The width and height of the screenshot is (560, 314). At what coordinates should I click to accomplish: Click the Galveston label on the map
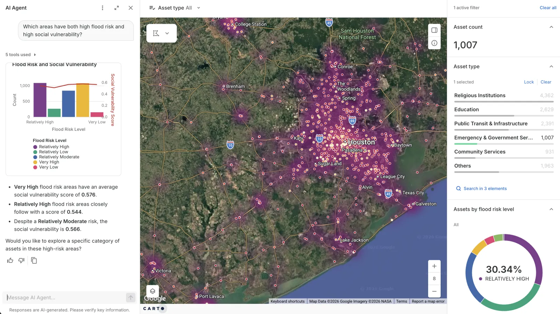click(x=426, y=204)
